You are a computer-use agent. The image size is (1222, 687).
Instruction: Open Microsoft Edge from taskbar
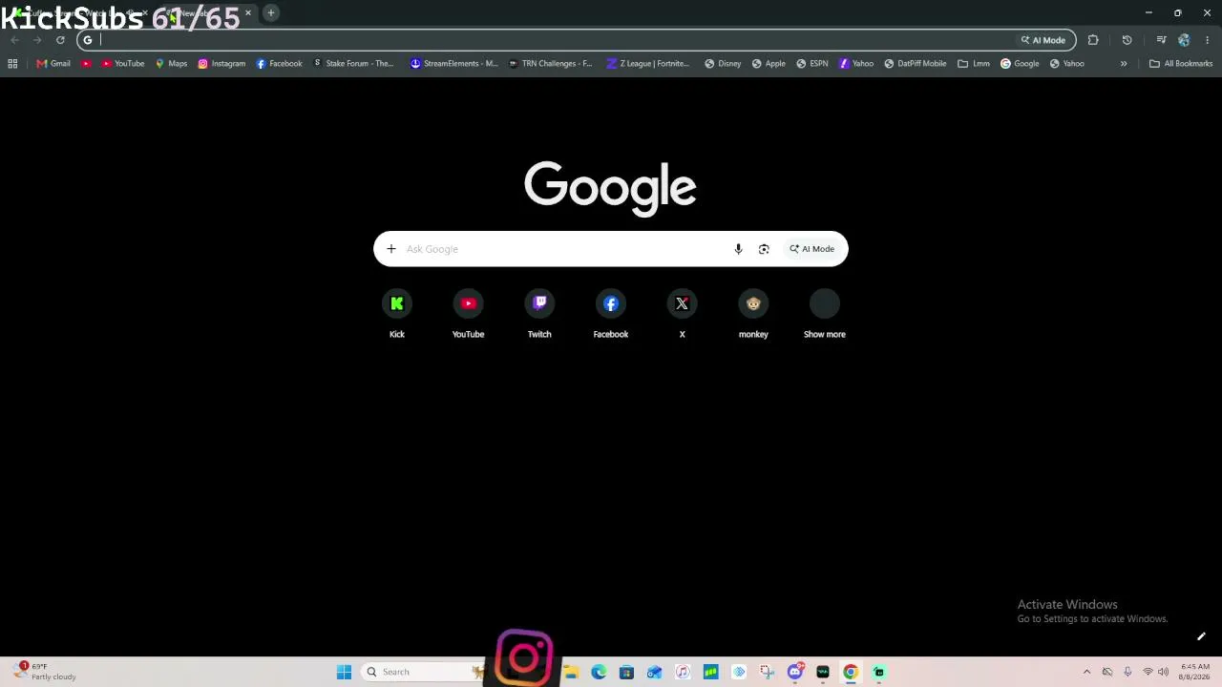tap(599, 672)
